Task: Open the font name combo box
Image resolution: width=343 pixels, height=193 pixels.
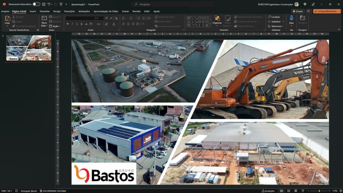Action: (x=80, y=18)
